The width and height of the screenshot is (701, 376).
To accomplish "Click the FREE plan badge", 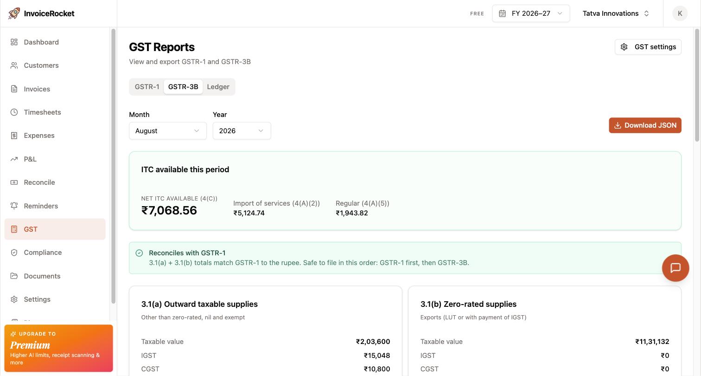I will pyautogui.click(x=477, y=14).
